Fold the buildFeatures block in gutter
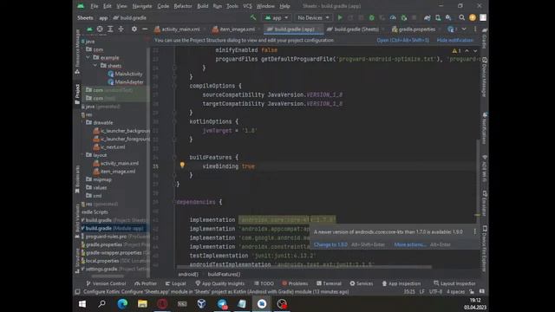Viewport: 555px width, 312px height. tap(174, 157)
